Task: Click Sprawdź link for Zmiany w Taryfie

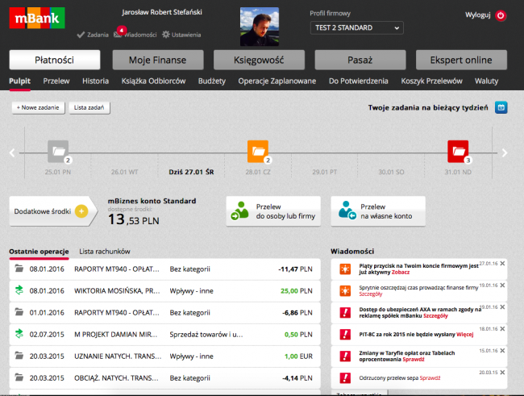Action: (x=414, y=360)
